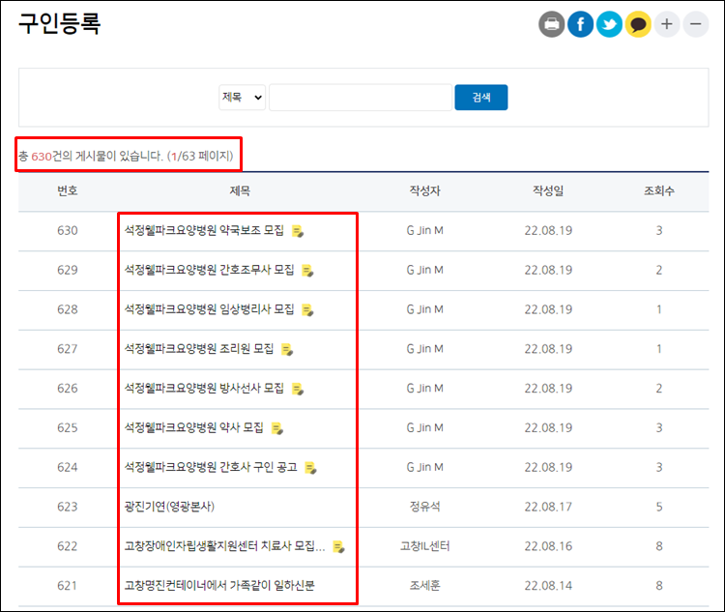Click the note icon beside 약국보조 모집
725x612 pixels.
click(x=298, y=231)
